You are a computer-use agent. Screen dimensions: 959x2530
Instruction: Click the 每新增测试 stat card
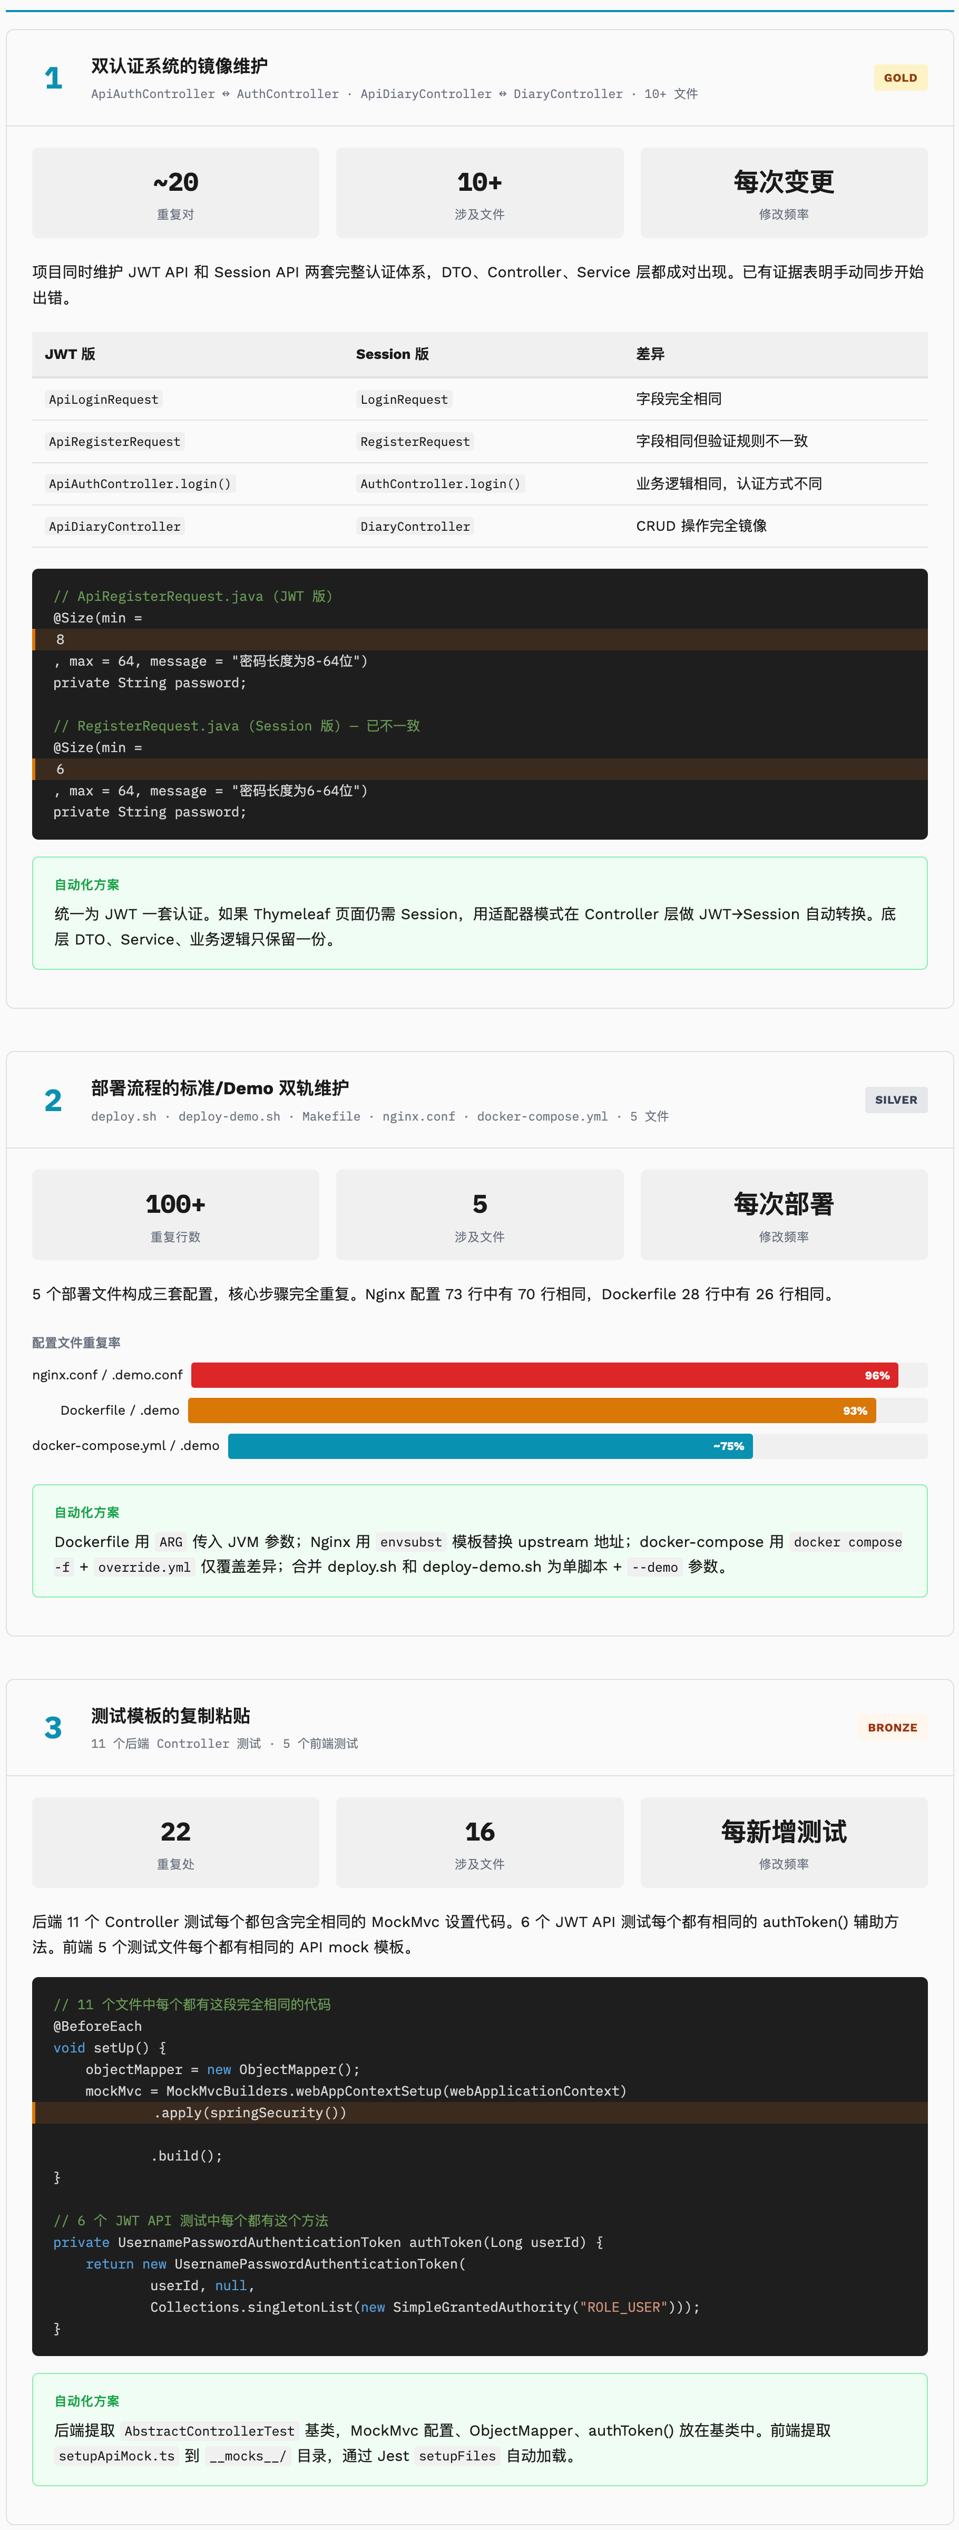tap(784, 1843)
